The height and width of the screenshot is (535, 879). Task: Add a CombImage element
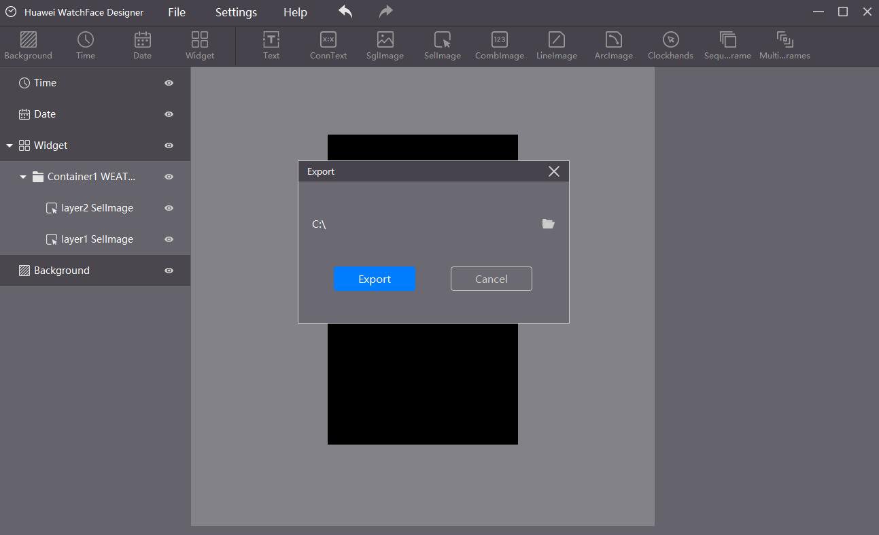pyautogui.click(x=499, y=46)
